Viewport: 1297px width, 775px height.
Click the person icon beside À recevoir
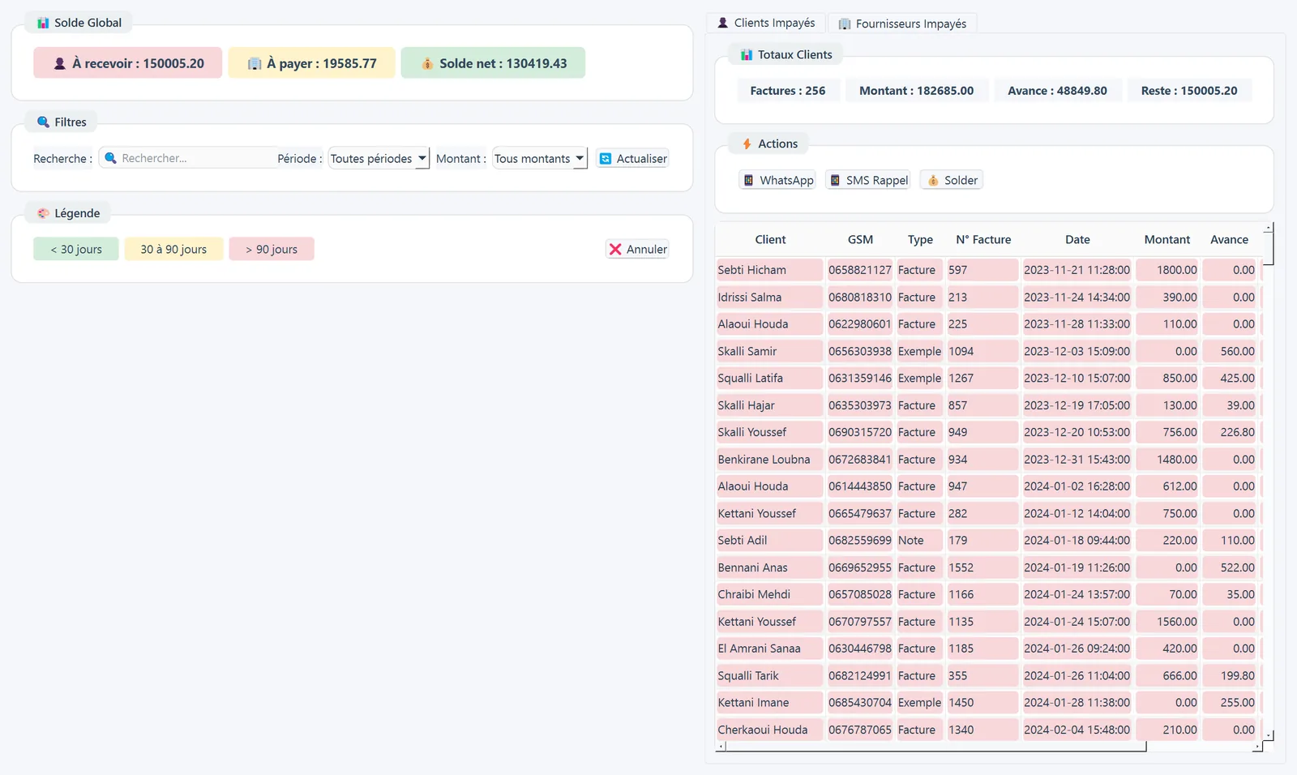click(59, 63)
